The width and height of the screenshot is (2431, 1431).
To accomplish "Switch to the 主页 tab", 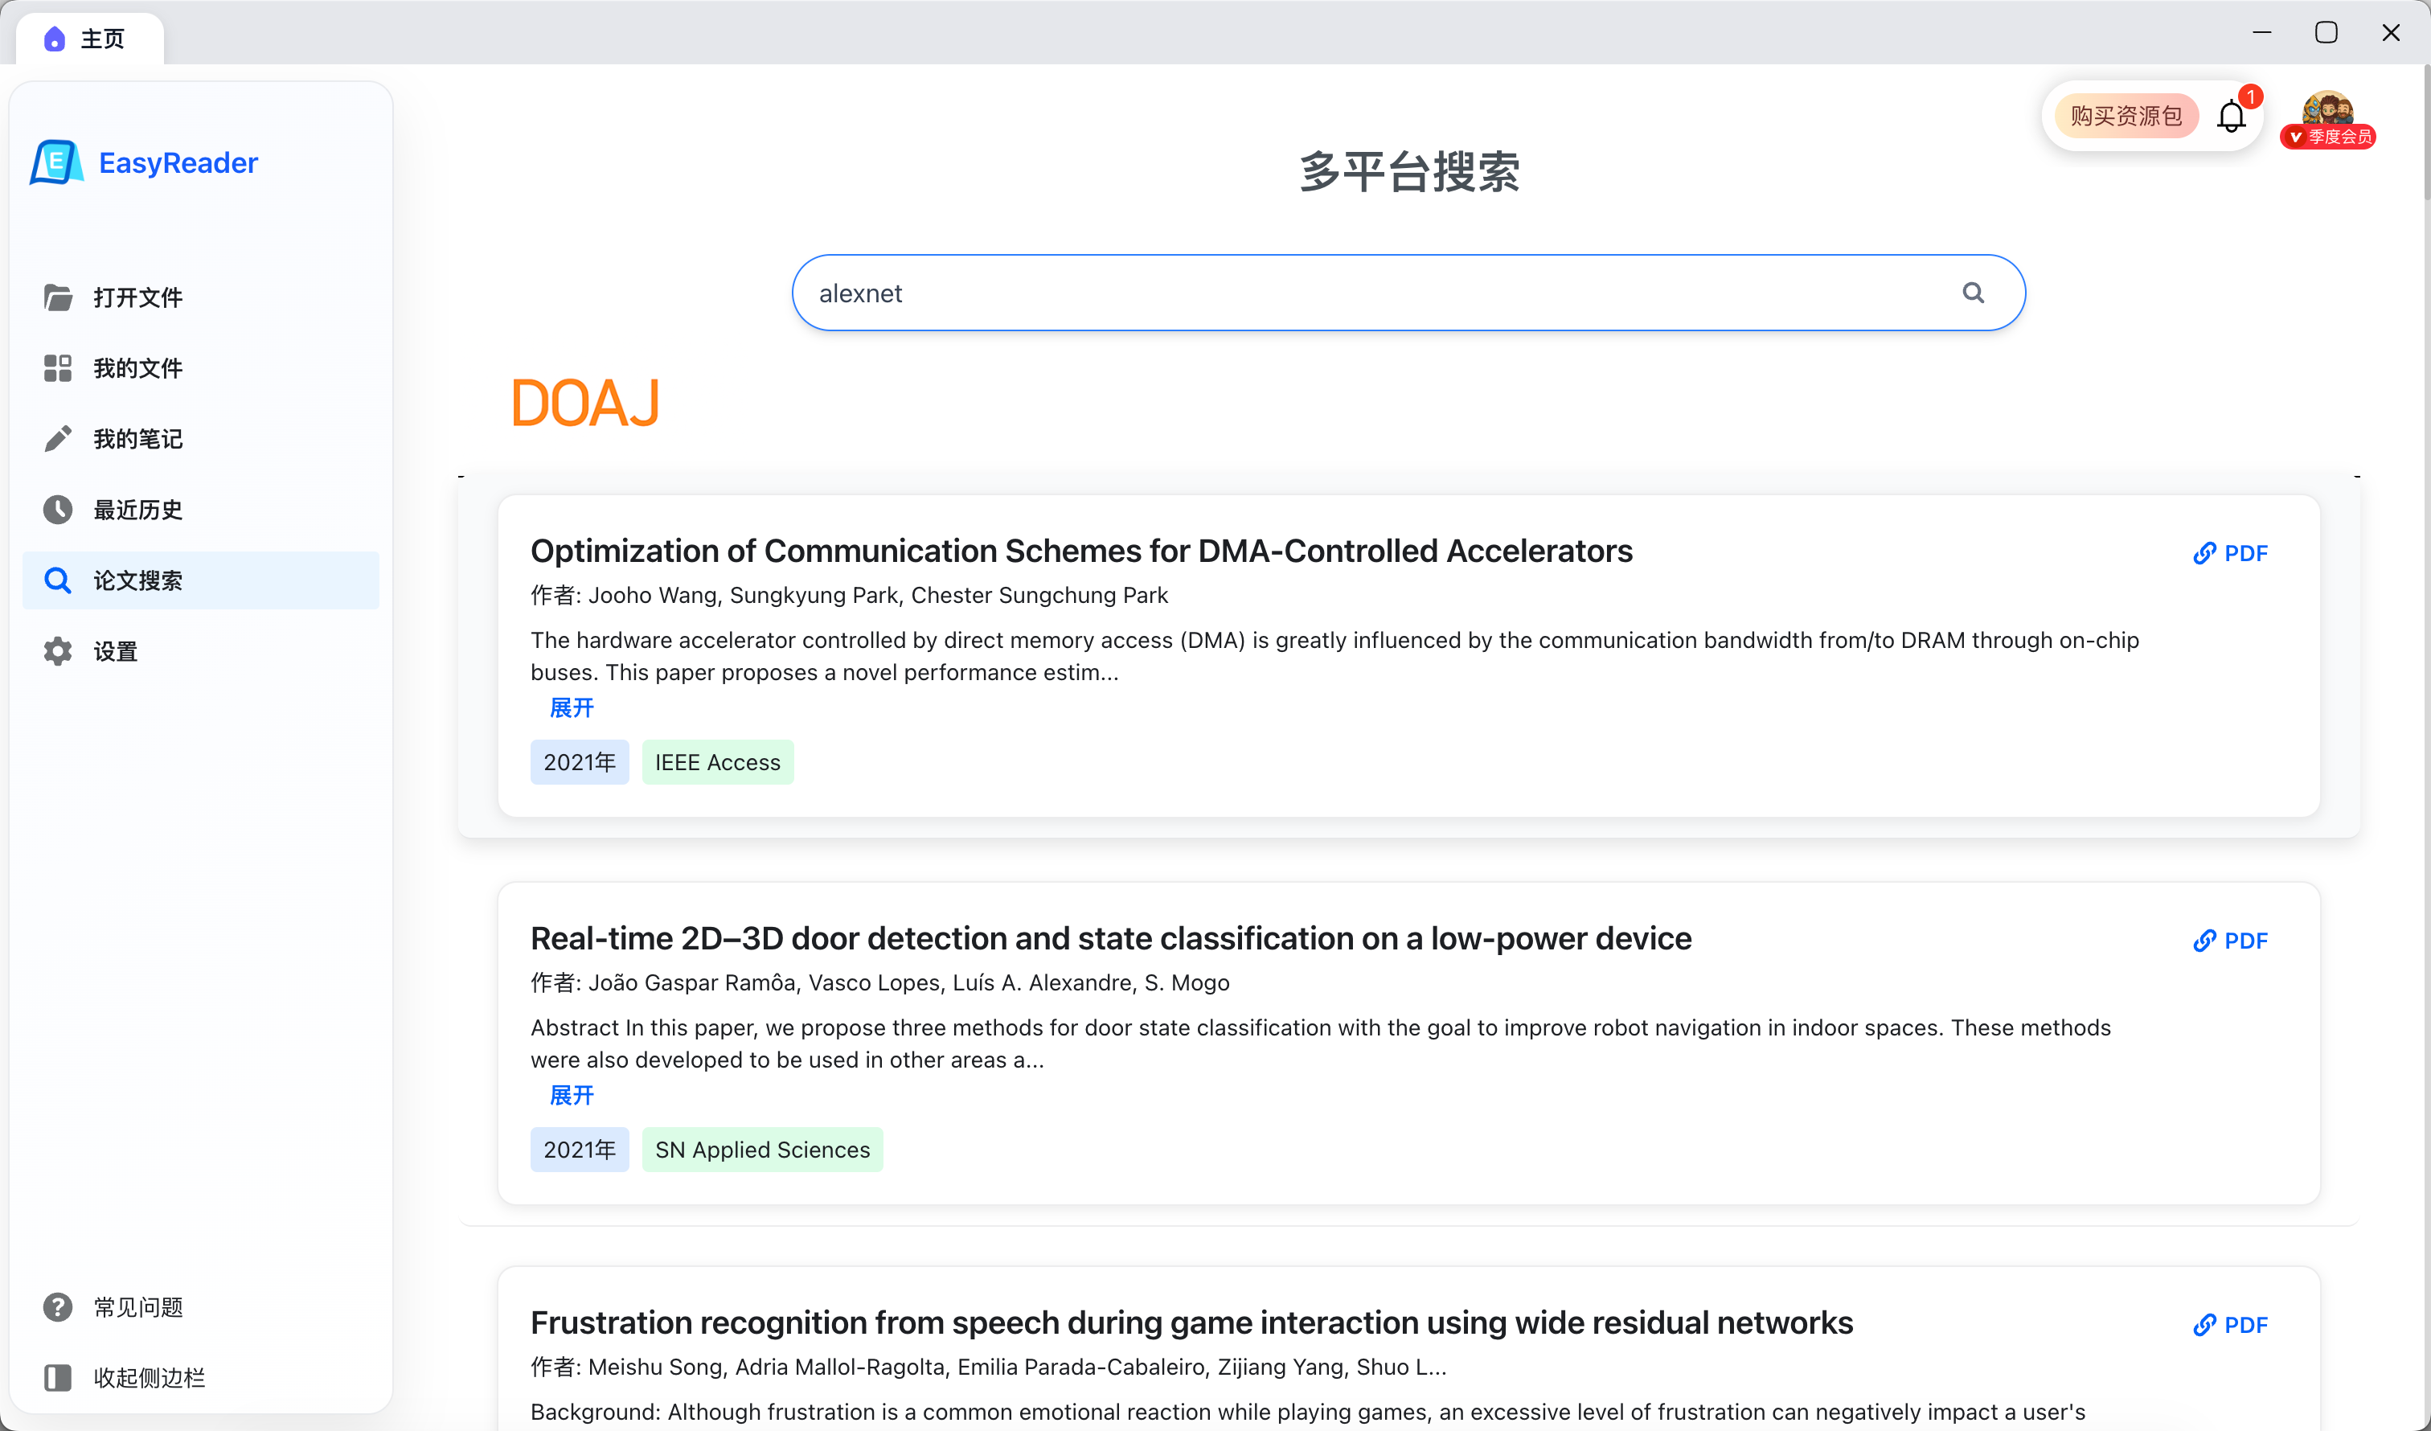I will point(87,39).
